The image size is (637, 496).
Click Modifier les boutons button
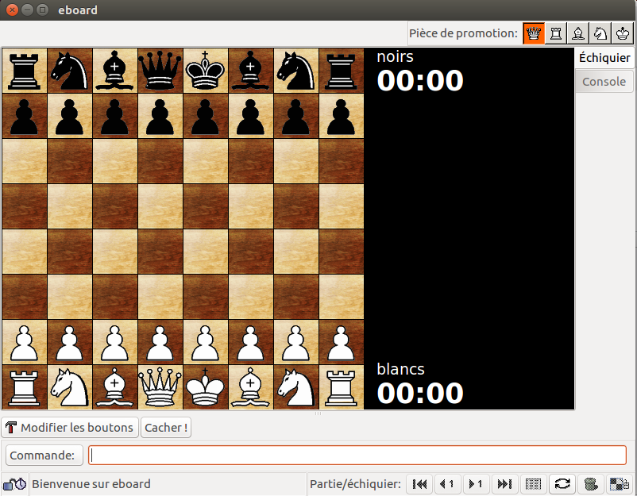tap(70, 428)
